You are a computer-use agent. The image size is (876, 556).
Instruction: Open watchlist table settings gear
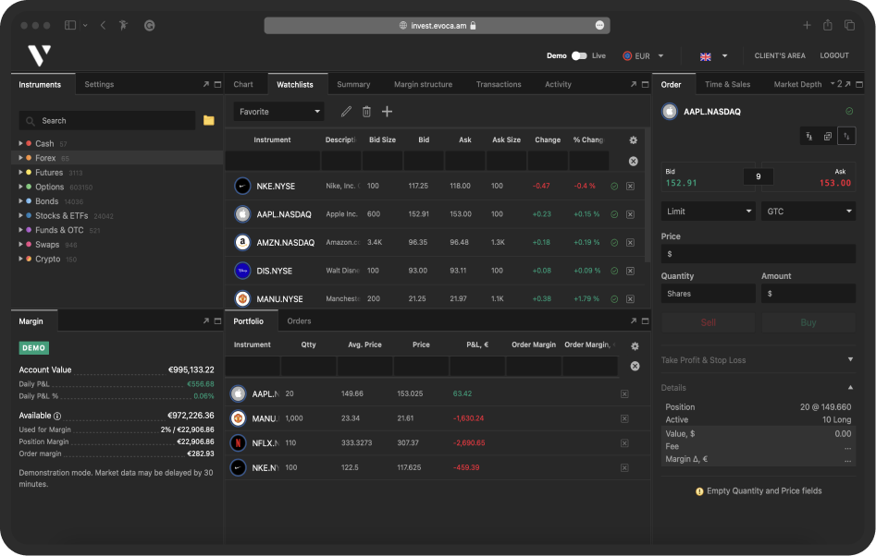(x=634, y=140)
